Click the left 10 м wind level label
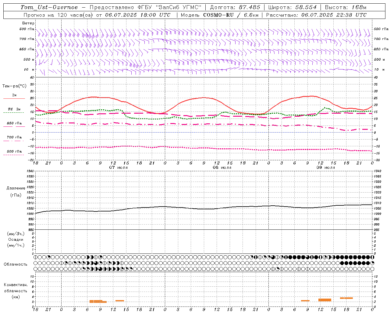 tap(29, 69)
